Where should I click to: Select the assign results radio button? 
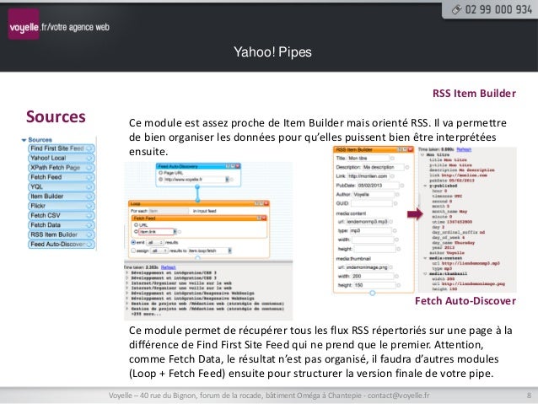[x=133, y=250]
